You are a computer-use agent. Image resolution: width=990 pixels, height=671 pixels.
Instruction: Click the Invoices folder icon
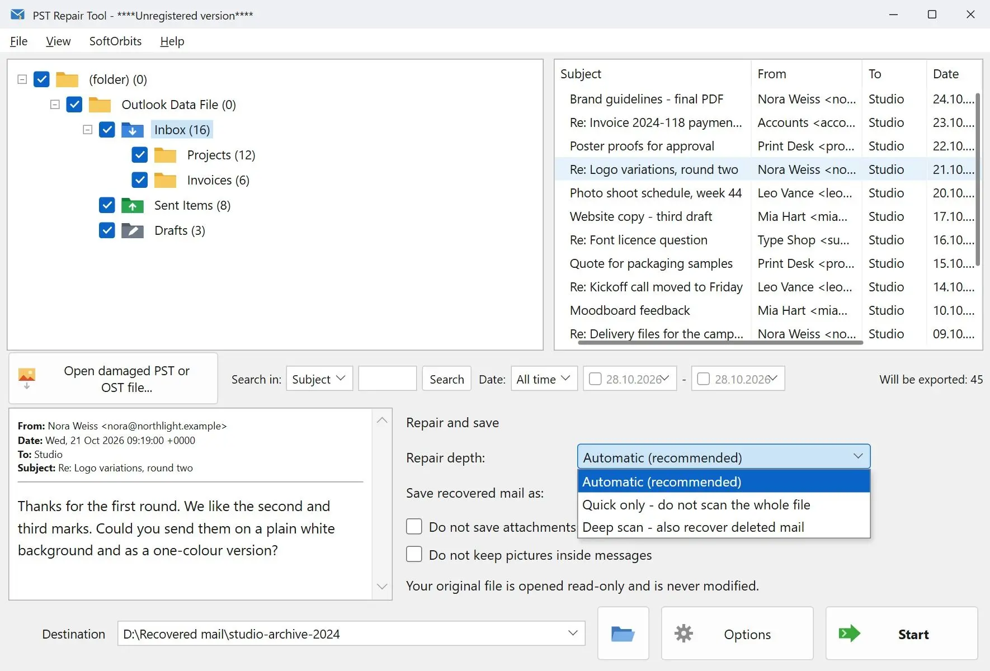165,180
